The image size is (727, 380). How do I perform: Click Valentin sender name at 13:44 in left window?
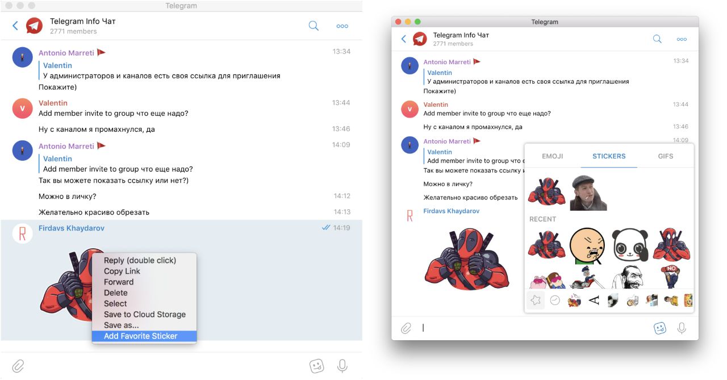coord(53,103)
